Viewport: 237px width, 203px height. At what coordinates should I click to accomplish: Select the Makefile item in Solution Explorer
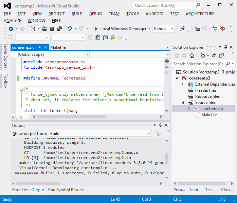209,115
